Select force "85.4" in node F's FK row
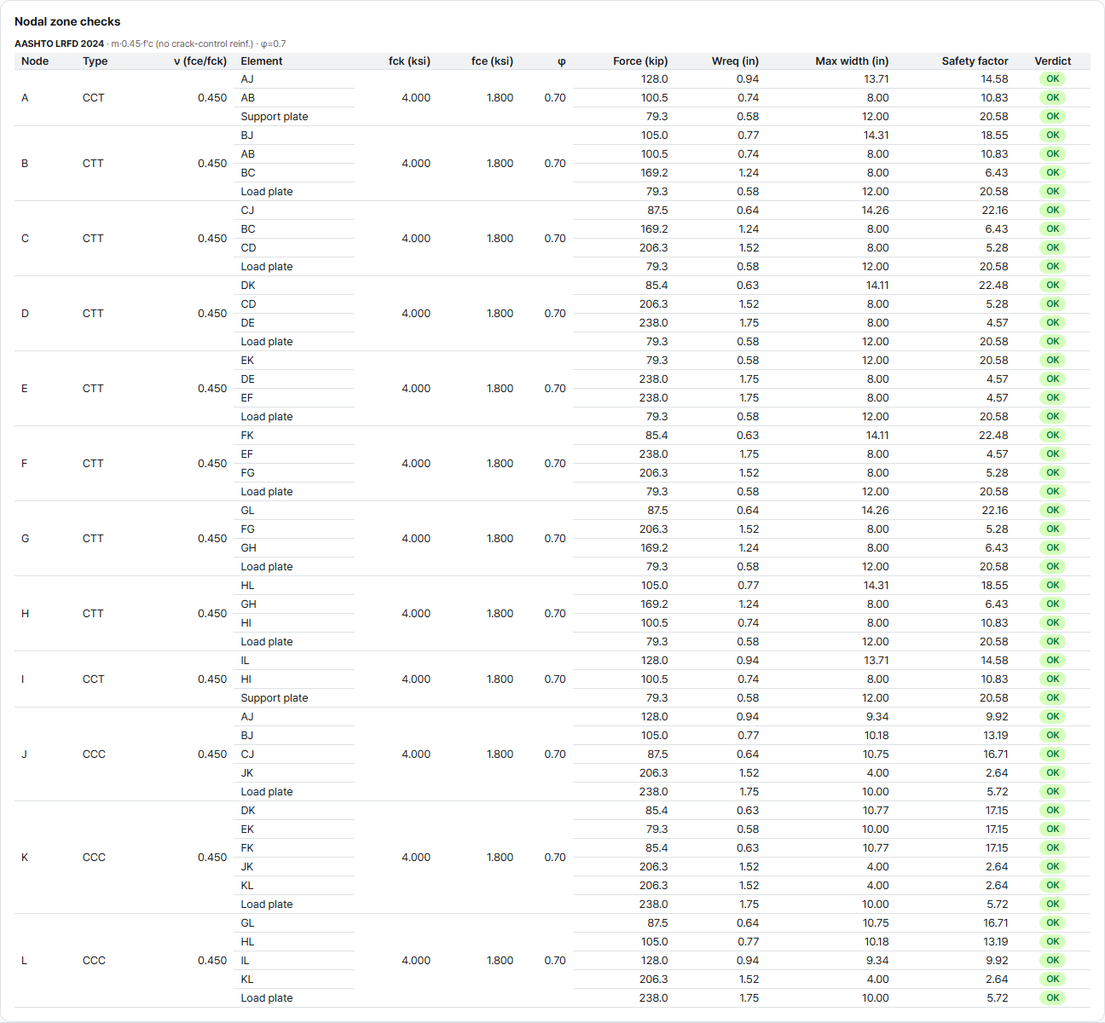 click(x=657, y=436)
